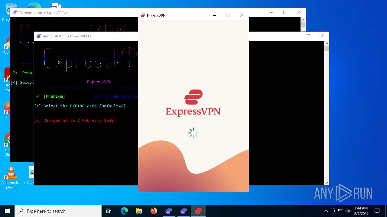Click the front console scrollbar up arrow

click(x=327, y=43)
